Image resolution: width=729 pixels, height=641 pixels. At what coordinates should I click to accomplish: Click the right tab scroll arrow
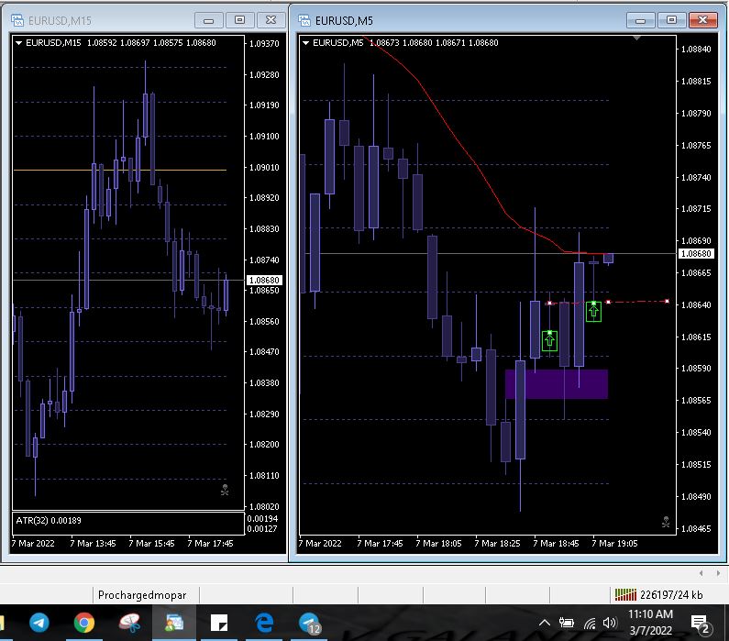718,573
